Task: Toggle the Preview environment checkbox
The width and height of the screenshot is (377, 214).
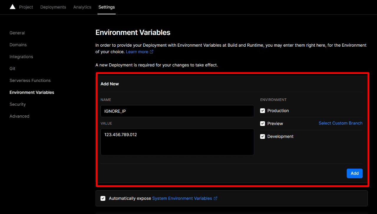Action: (x=262, y=124)
